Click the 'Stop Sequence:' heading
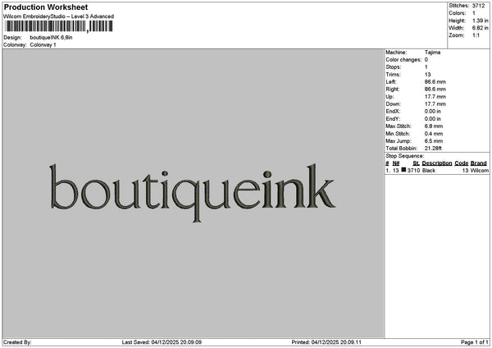Image resolution: width=492 pixels, height=348 pixels. point(405,156)
